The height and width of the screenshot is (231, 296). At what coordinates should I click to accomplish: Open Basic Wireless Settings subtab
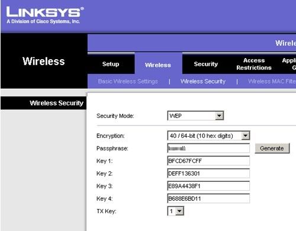click(128, 81)
